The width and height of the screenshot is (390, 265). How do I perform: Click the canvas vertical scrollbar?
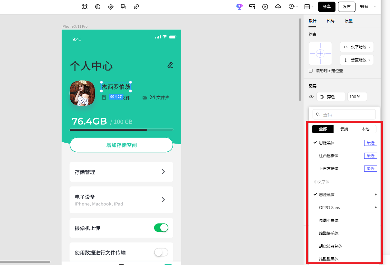click(300, 60)
